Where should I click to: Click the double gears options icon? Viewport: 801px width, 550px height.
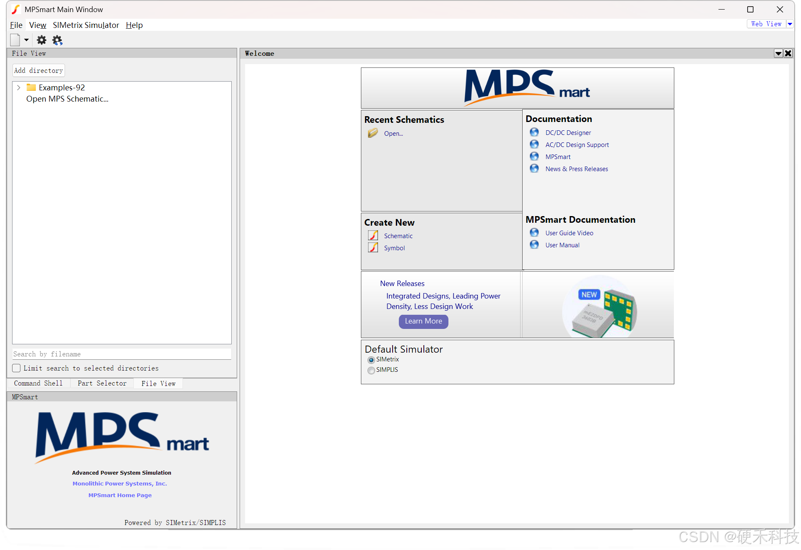(57, 40)
